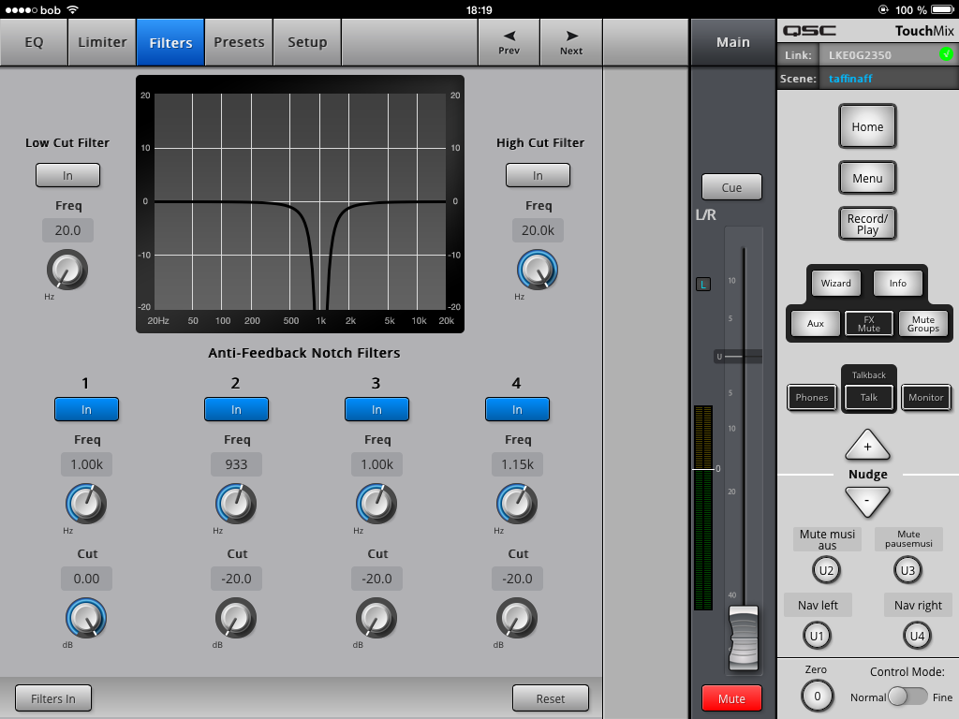Viewport: 959px width, 719px height.
Task: Click notch filter 1 Cut value 0.00
Action: click(x=86, y=579)
